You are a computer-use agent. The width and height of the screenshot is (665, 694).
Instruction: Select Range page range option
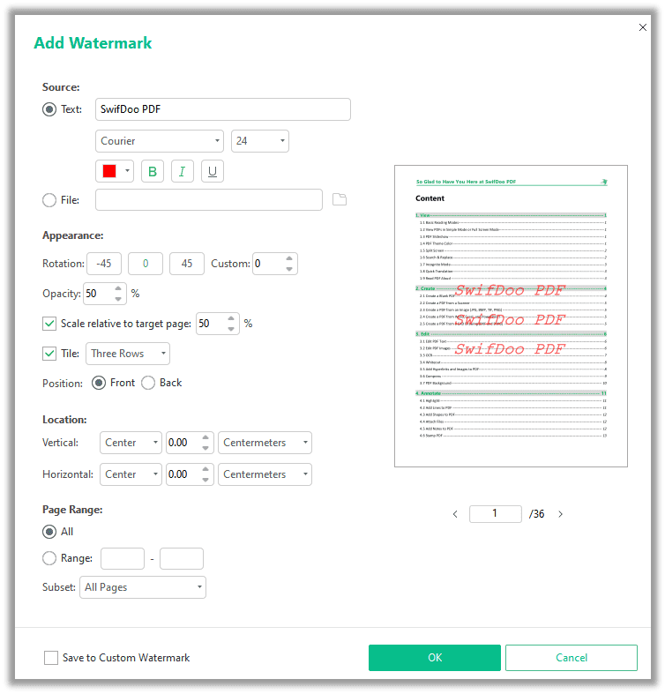click(x=49, y=558)
